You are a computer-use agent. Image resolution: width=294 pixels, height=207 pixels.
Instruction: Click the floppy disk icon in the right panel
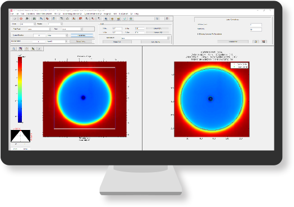[x=264, y=42]
